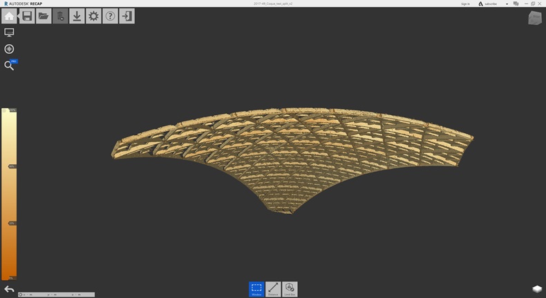The image size is (546, 298).
Task: Click the elevation color gradient bar
Action: [x=9, y=193]
